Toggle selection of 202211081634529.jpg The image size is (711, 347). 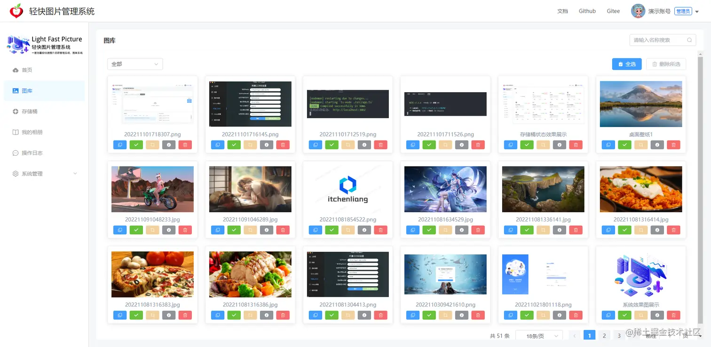tap(429, 230)
